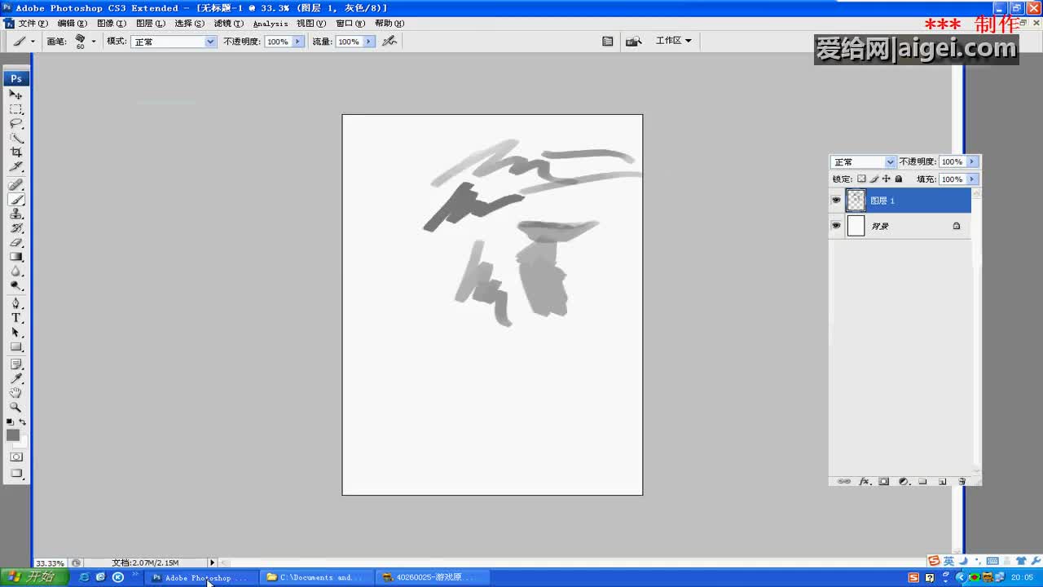Screen dimensions: 1043x587
Task: Pick the Eraser tool
Action: (15, 243)
